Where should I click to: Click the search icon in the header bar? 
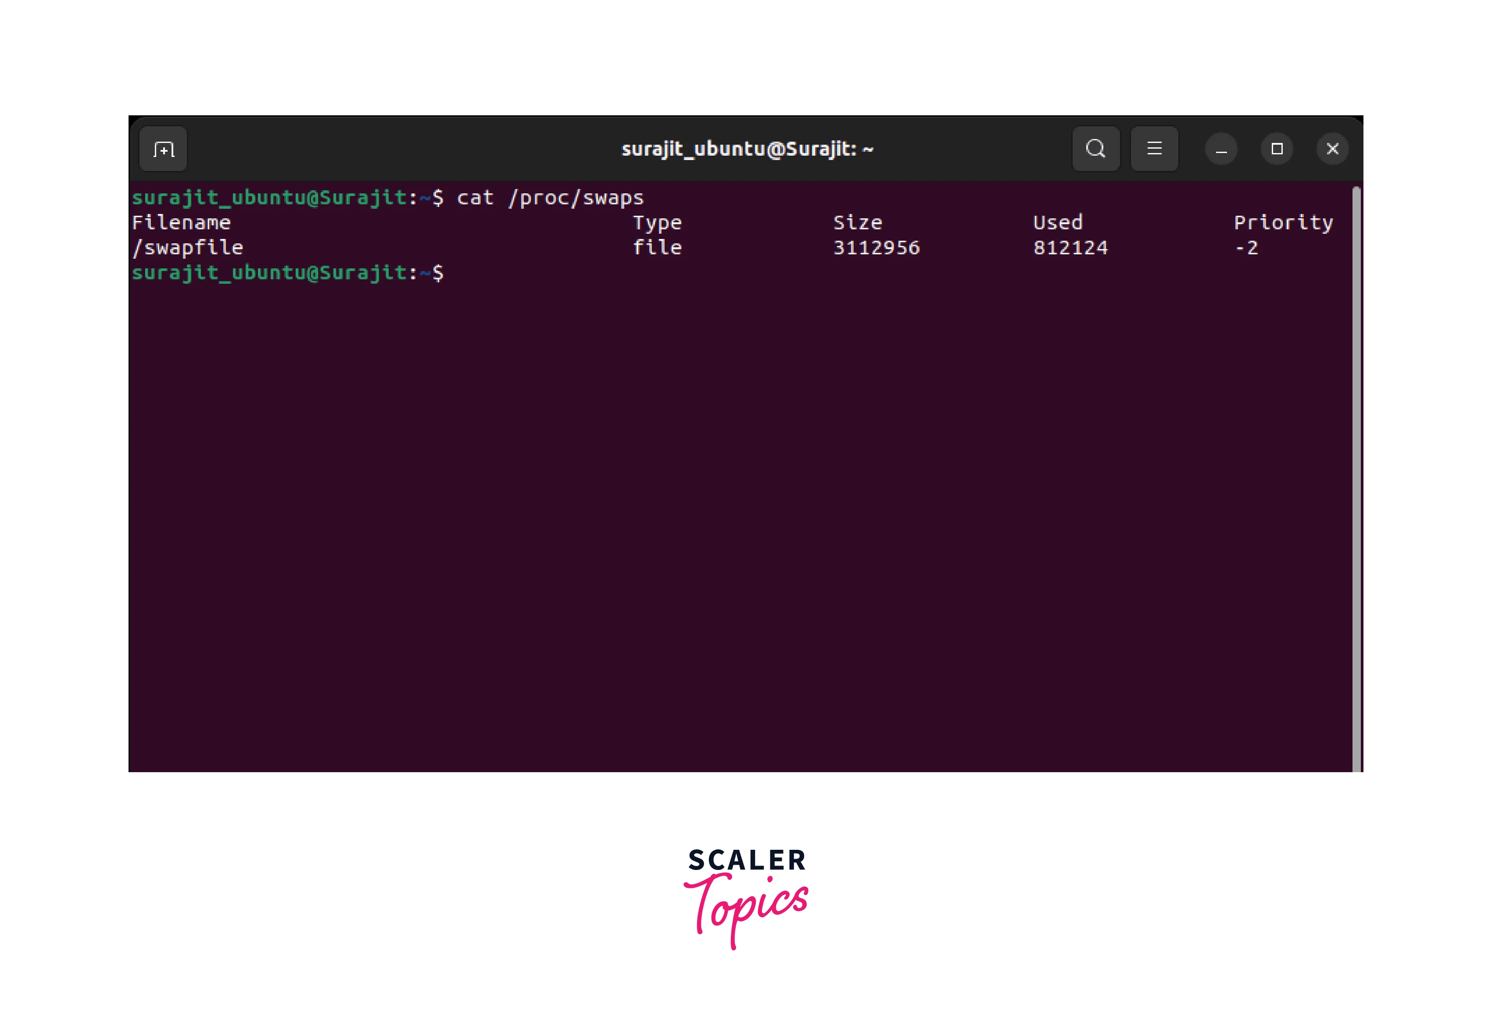[x=1095, y=149]
